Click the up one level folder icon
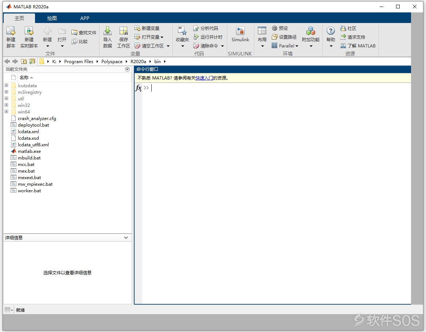 pos(24,61)
